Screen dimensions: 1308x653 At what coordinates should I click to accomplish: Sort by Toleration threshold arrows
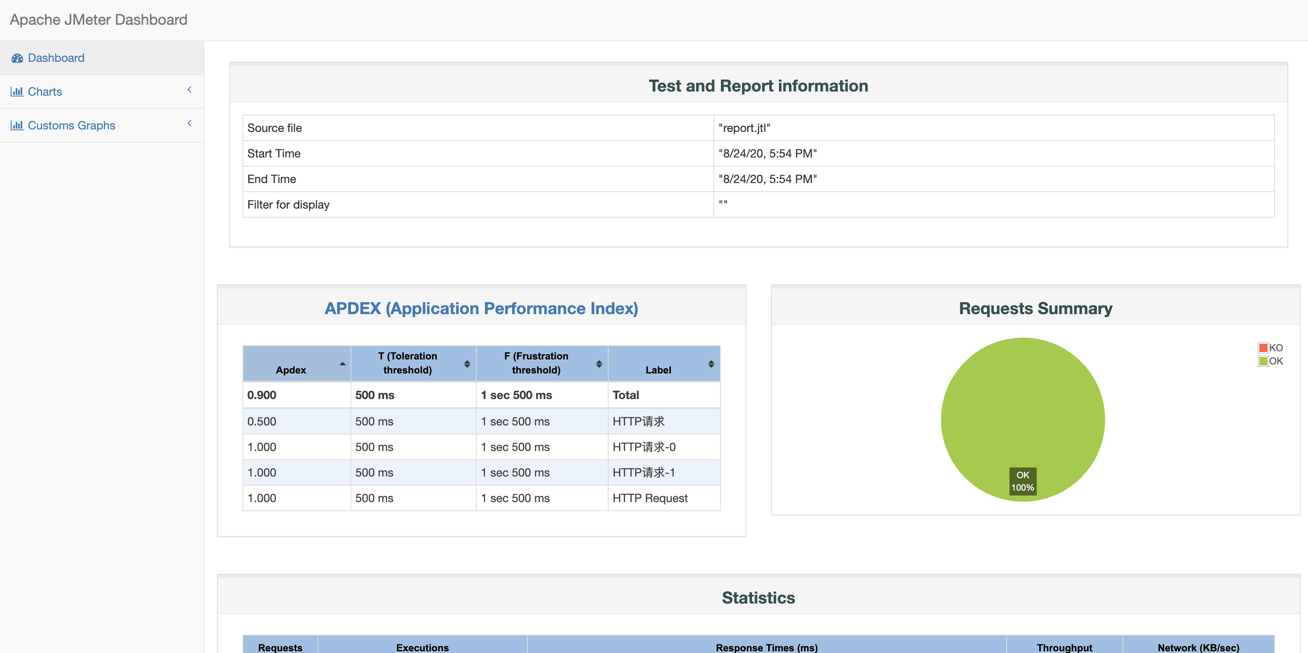[467, 364]
